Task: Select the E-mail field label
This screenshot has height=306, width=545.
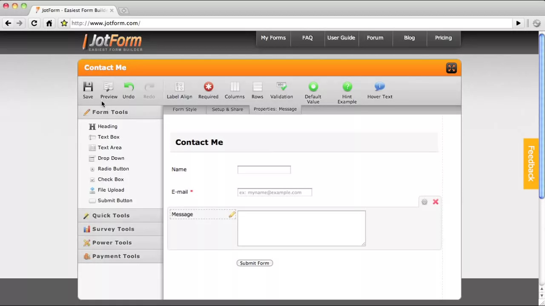Action: point(180,192)
